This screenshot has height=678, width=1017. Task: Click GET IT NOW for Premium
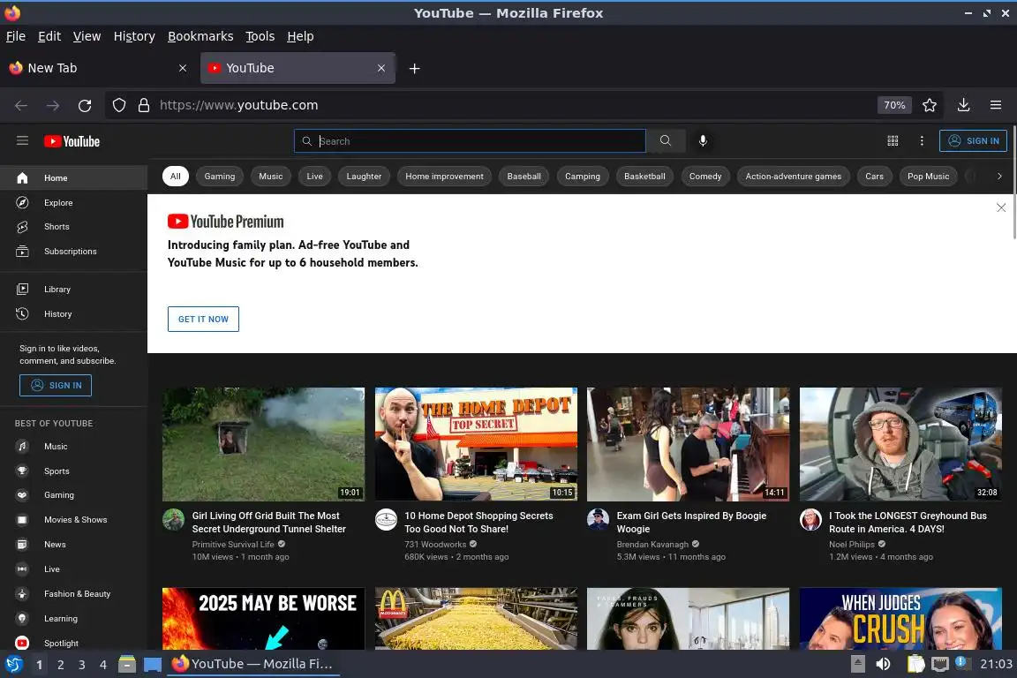203,320
